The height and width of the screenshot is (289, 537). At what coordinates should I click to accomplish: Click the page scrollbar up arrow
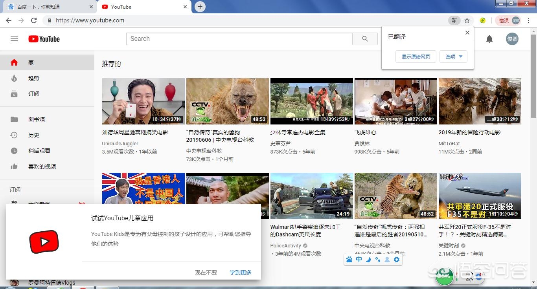pos(533,31)
